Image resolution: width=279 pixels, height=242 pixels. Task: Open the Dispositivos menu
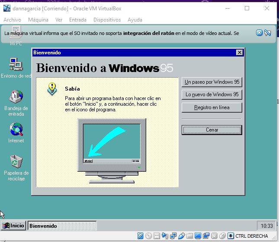107,20
